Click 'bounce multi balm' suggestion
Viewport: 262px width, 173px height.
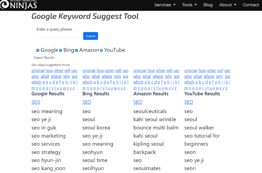[x=156, y=128]
